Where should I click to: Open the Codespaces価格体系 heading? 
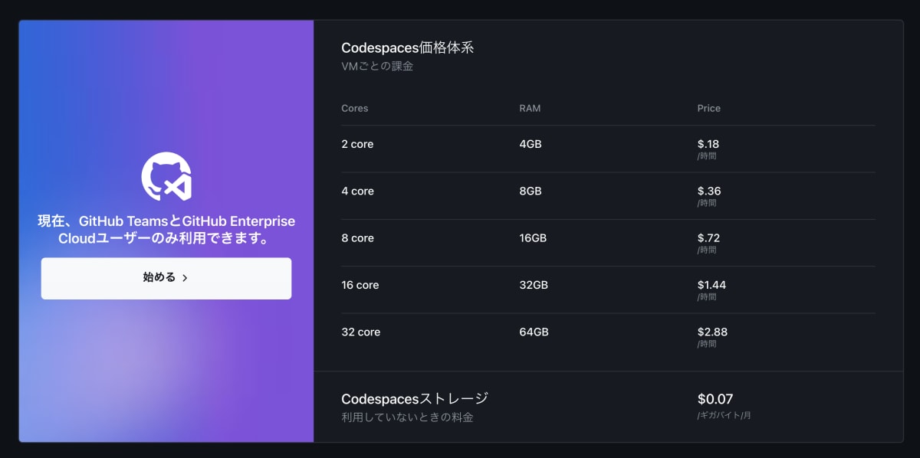407,47
